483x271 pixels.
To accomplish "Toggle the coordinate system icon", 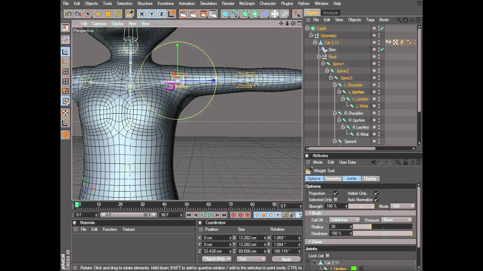I will click(x=171, y=14).
